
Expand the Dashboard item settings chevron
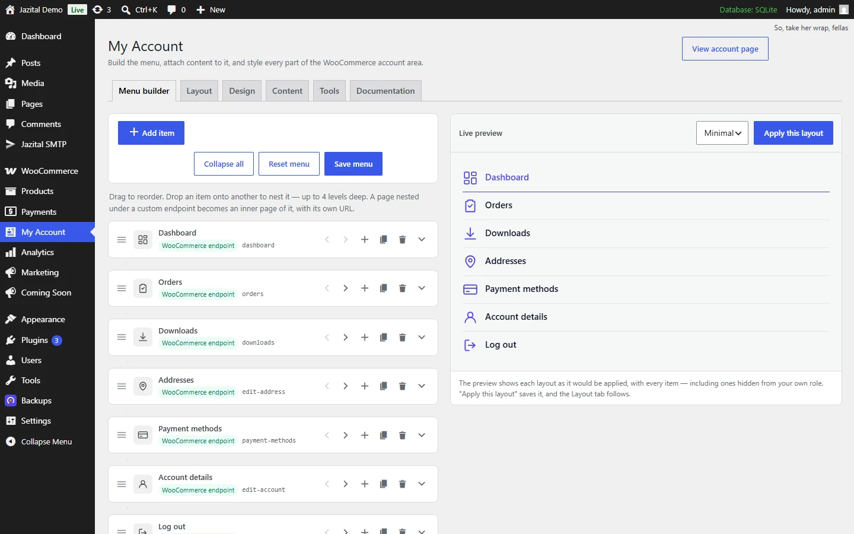click(x=422, y=240)
